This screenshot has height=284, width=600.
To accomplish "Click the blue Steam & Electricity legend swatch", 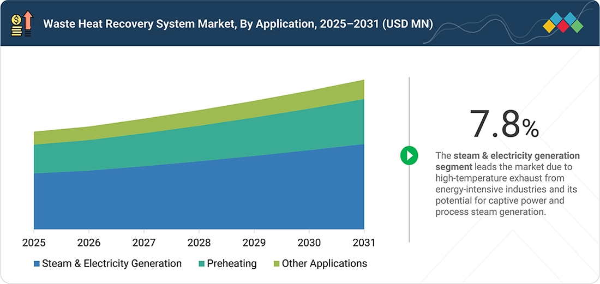I will pos(37,264).
